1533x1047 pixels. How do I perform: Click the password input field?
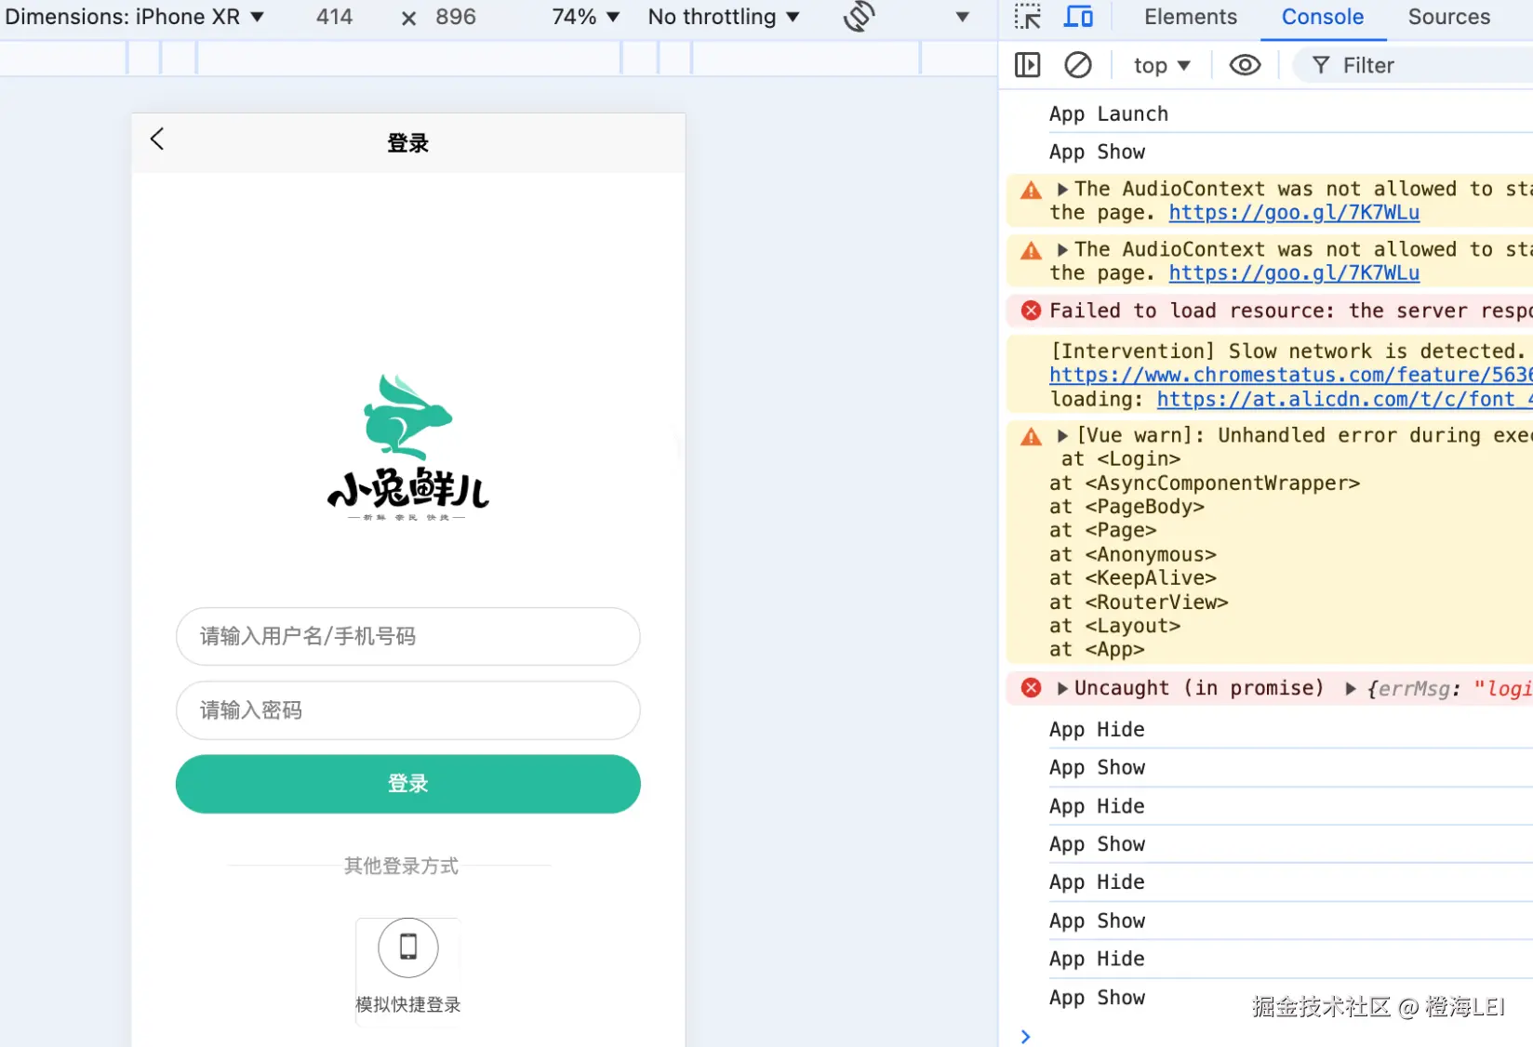(408, 710)
